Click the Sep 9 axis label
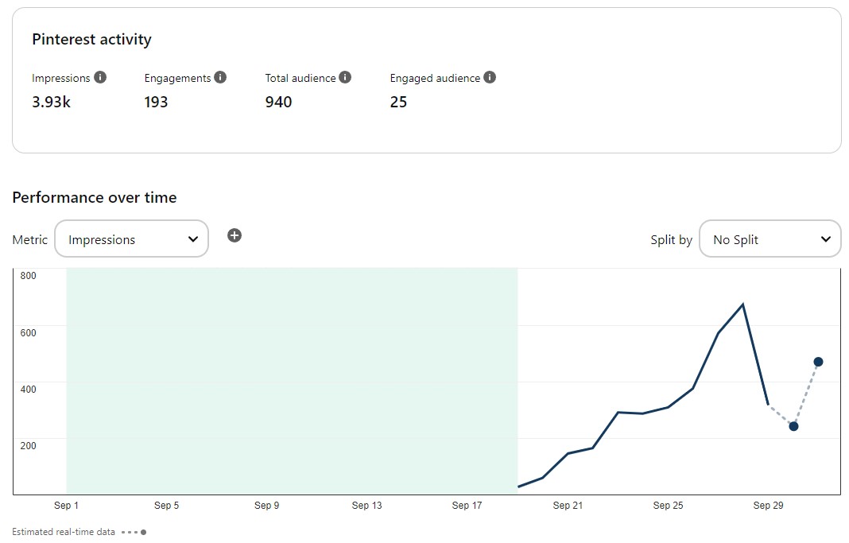Viewport: 849px width, 543px height. pyautogui.click(x=267, y=505)
